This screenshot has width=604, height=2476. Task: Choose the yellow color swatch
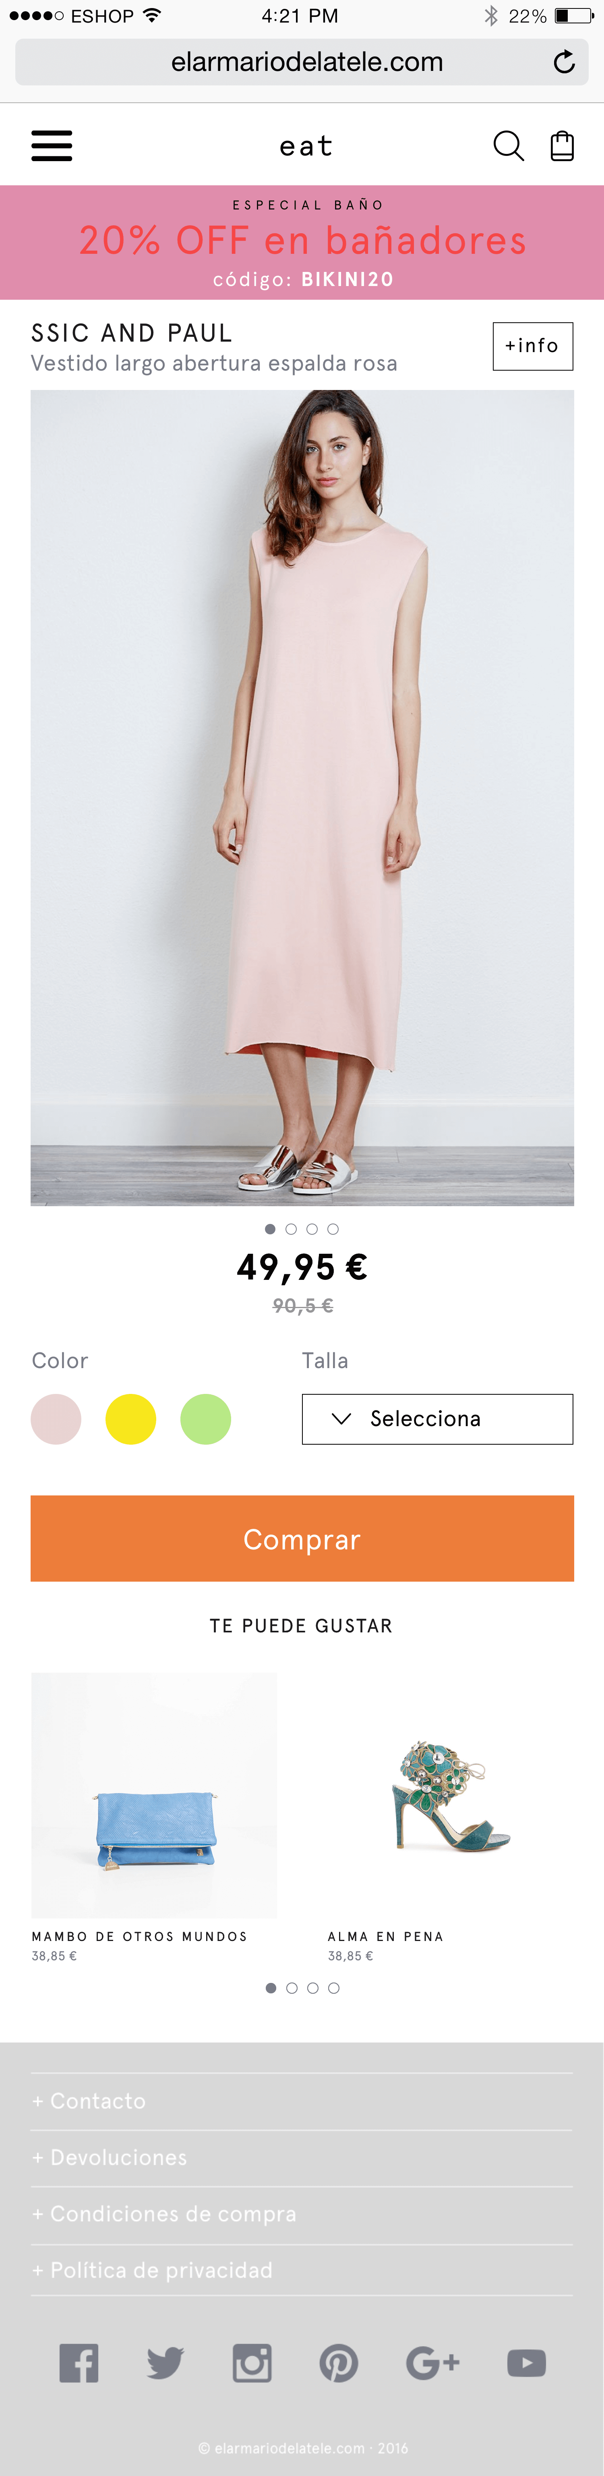coord(130,1419)
